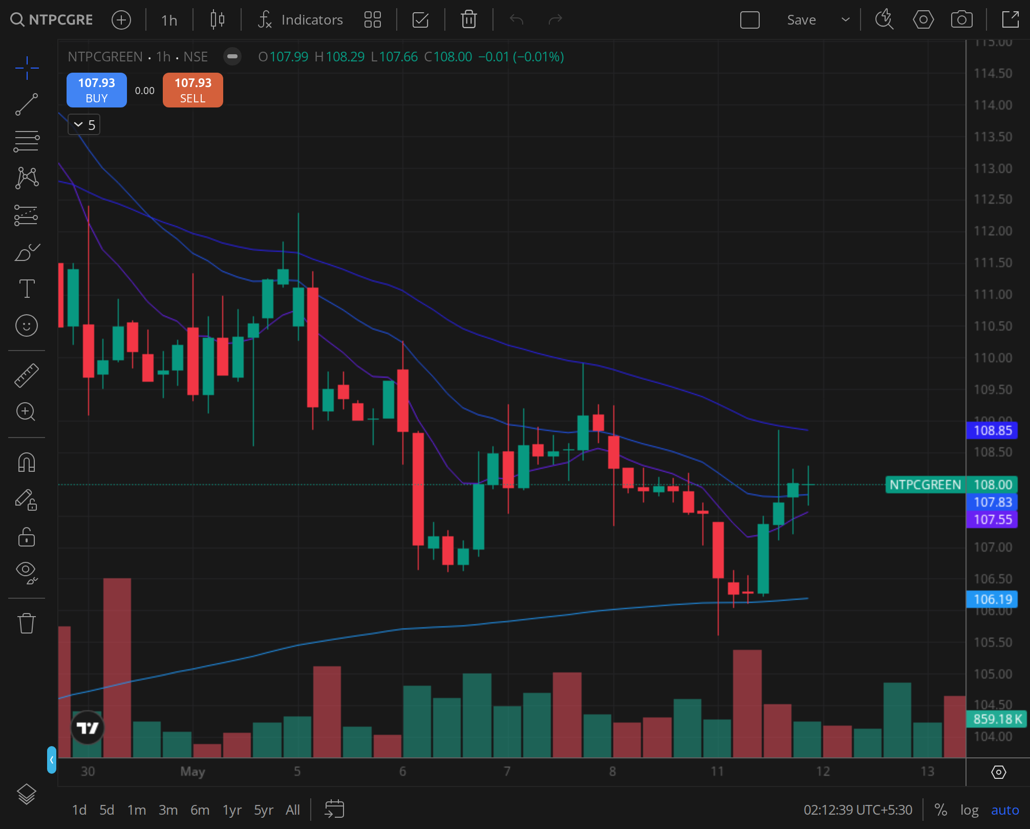Select the pattern drawing tool
This screenshot has width=1030, height=829.
27,178
